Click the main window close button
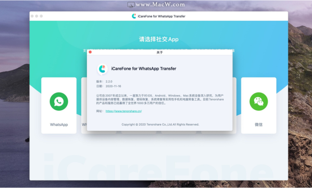The height and width of the screenshot is (188, 312). coord(32,16)
